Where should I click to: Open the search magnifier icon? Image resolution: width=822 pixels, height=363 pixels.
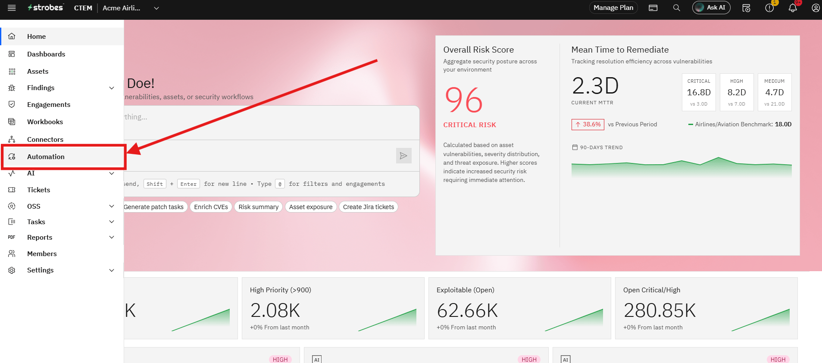(x=676, y=8)
